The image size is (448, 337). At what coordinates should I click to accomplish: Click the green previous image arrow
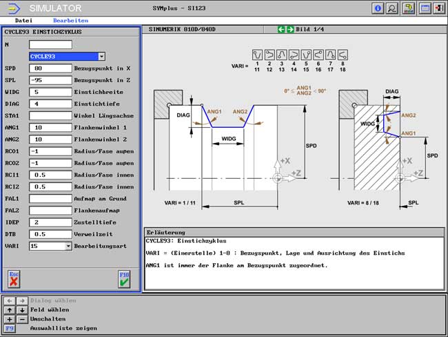pyautogui.click(x=281, y=29)
